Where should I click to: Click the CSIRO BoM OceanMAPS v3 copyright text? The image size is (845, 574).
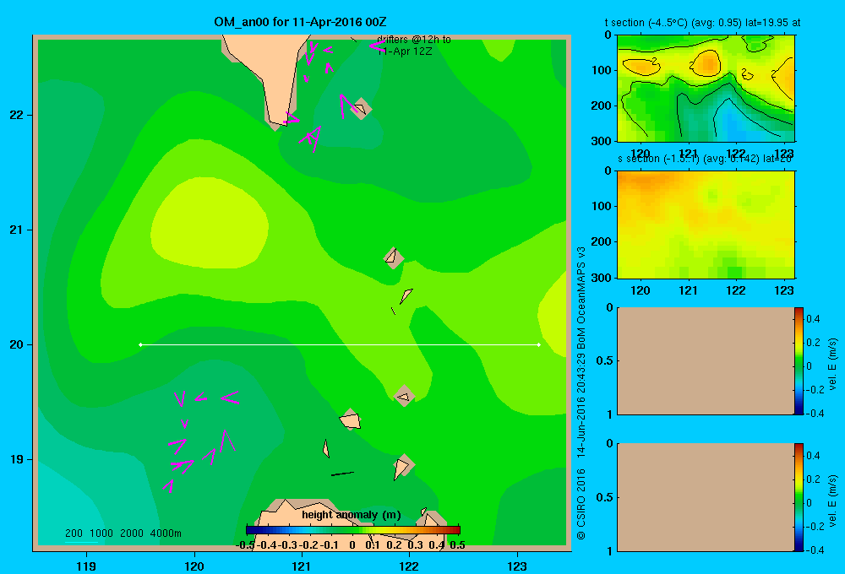581,393
